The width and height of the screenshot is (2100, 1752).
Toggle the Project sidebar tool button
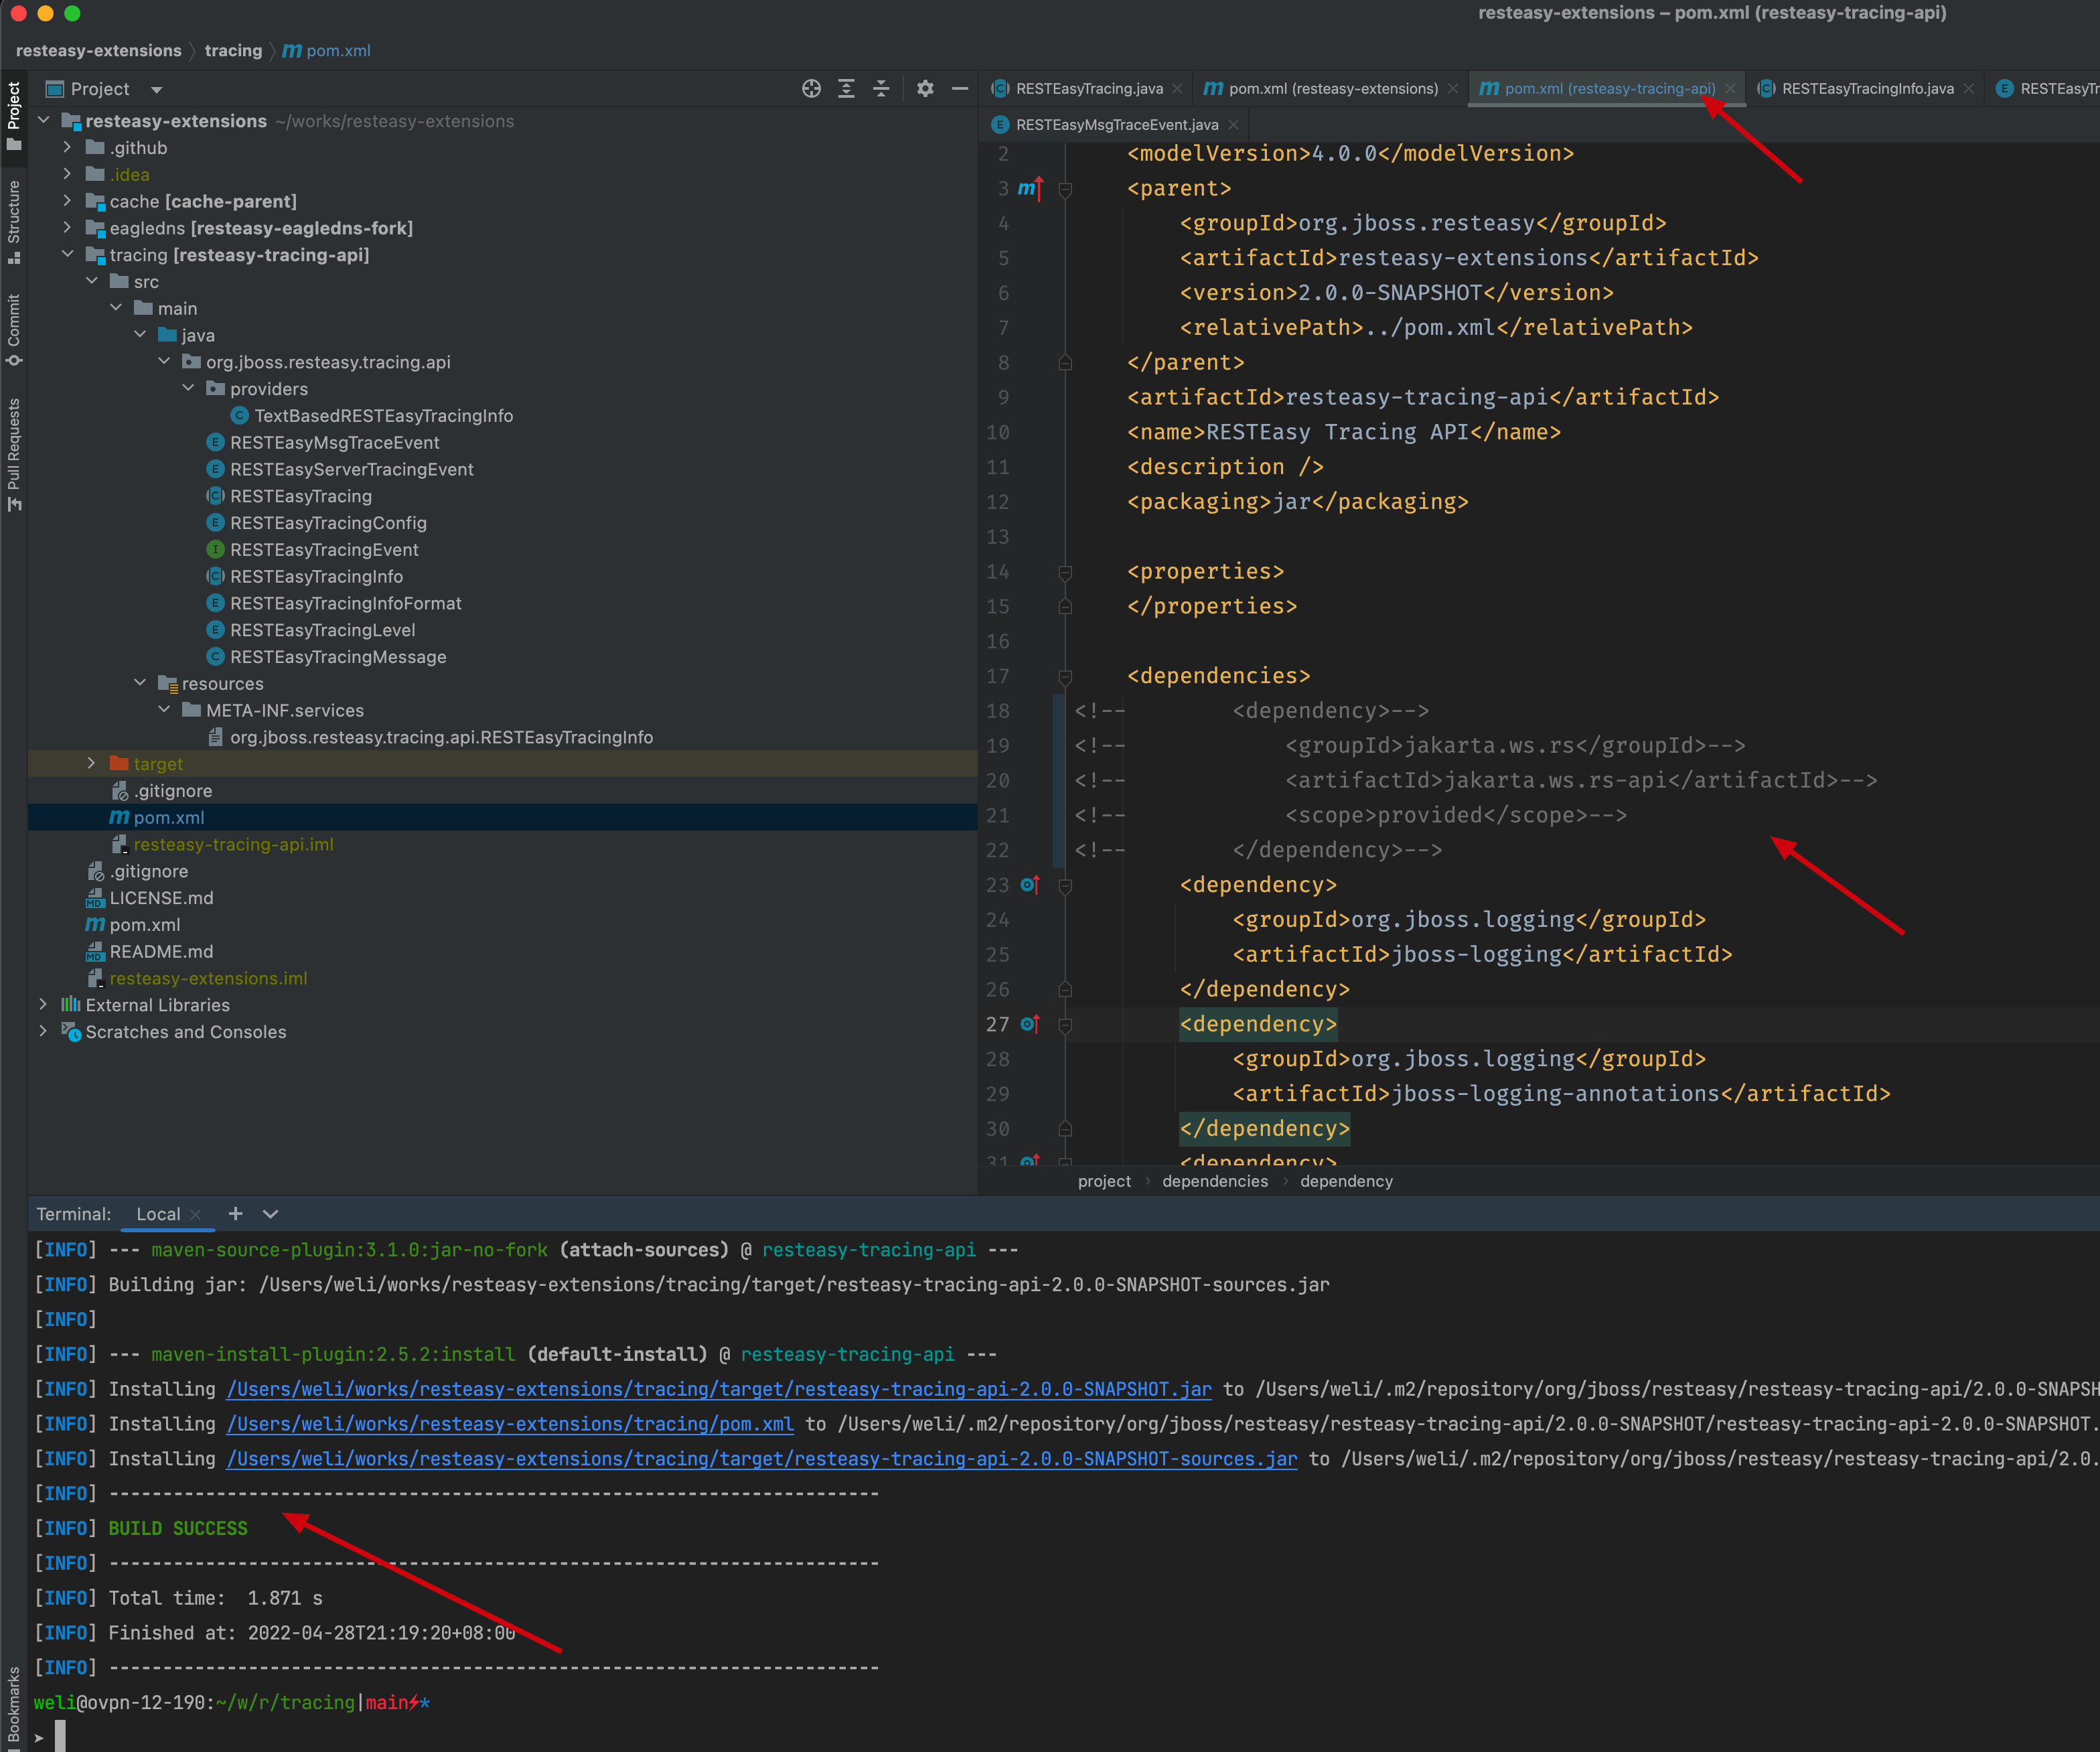[14, 116]
